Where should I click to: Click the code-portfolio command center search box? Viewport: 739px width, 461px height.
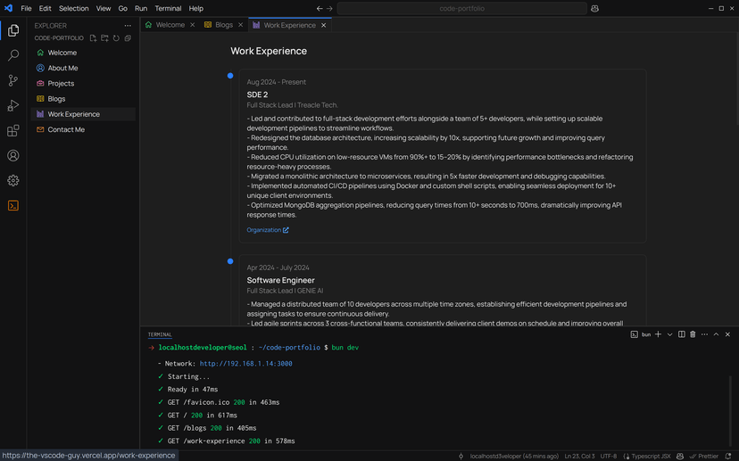click(462, 9)
